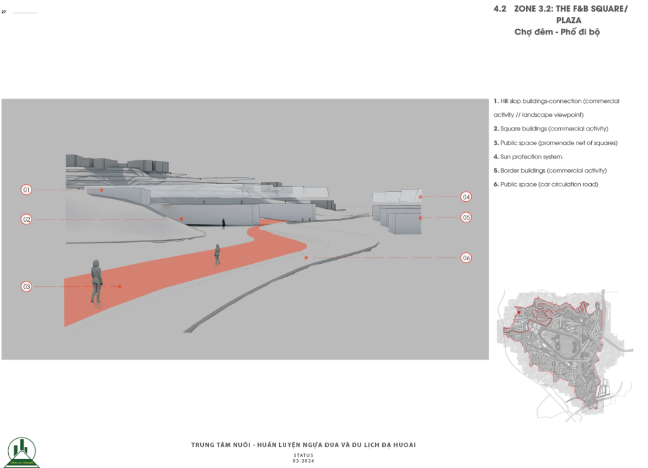Click the green company logo
Screen dimensions: 648x468
(x=23, y=452)
